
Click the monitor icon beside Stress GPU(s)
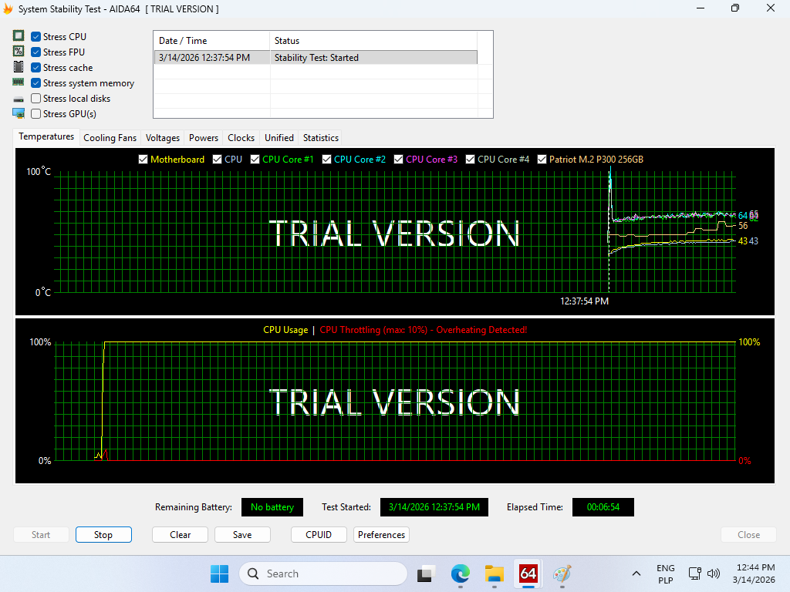[19, 113]
